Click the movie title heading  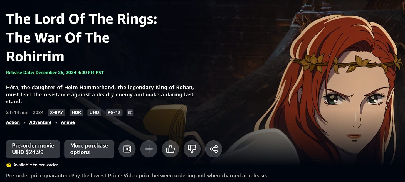[x=82, y=38]
